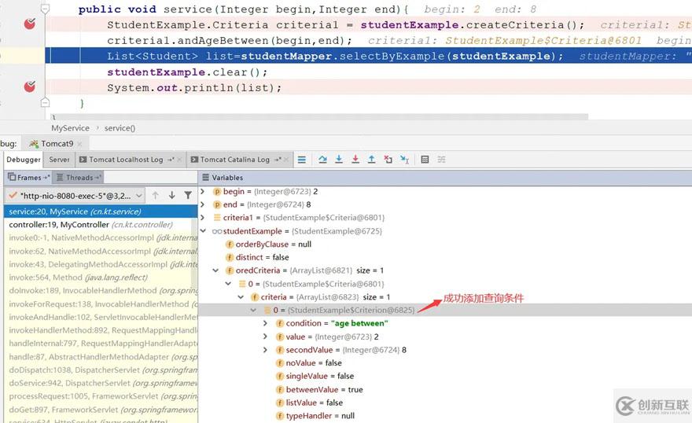This screenshot has height=423, width=692.
Task: Click the Show Execution Point icon
Action: tap(302, 160)
